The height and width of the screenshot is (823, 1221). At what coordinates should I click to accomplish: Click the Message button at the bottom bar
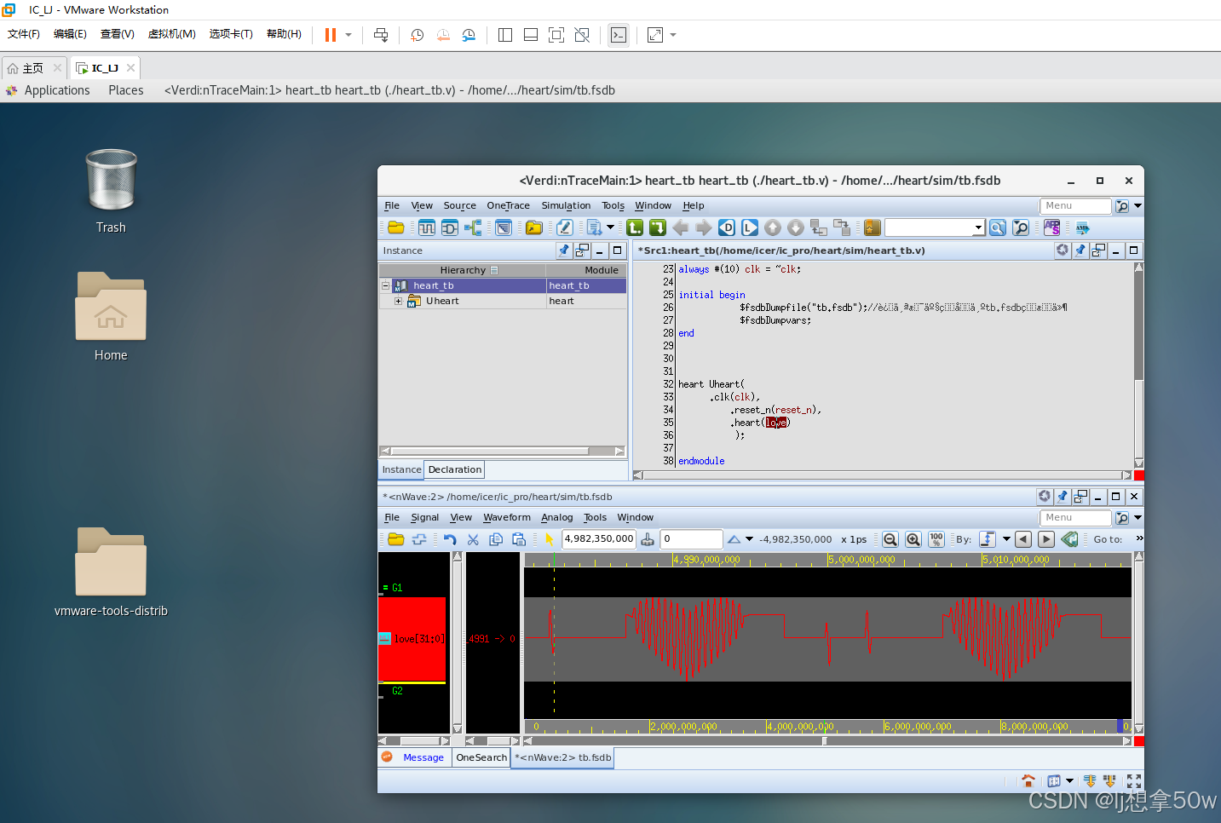pos(423,757)
